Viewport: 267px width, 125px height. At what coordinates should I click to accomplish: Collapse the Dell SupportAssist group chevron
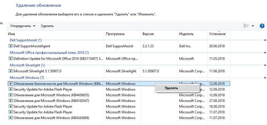pyautogui.click(x=265, y=40)
